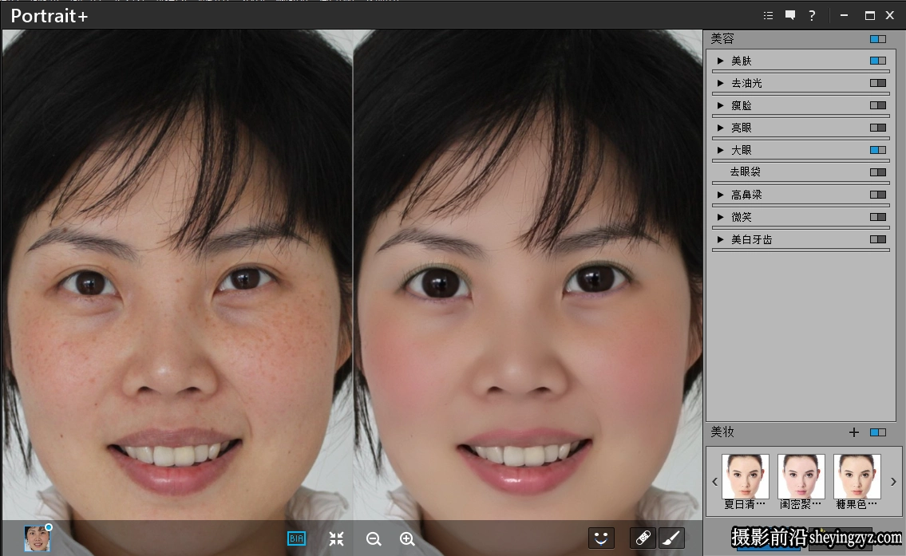Enable the 去油光 shine removal switch
Image resolution: width=906 pixels, height=556 pixels.
[x=878, y=83]
